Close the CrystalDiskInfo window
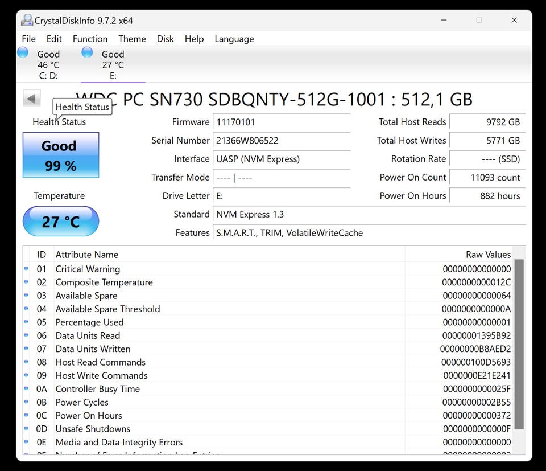546x471 pixels. 514,21
